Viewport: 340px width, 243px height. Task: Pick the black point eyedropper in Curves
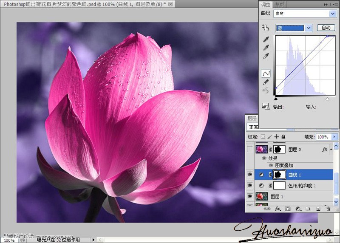(x=266, y=39)
